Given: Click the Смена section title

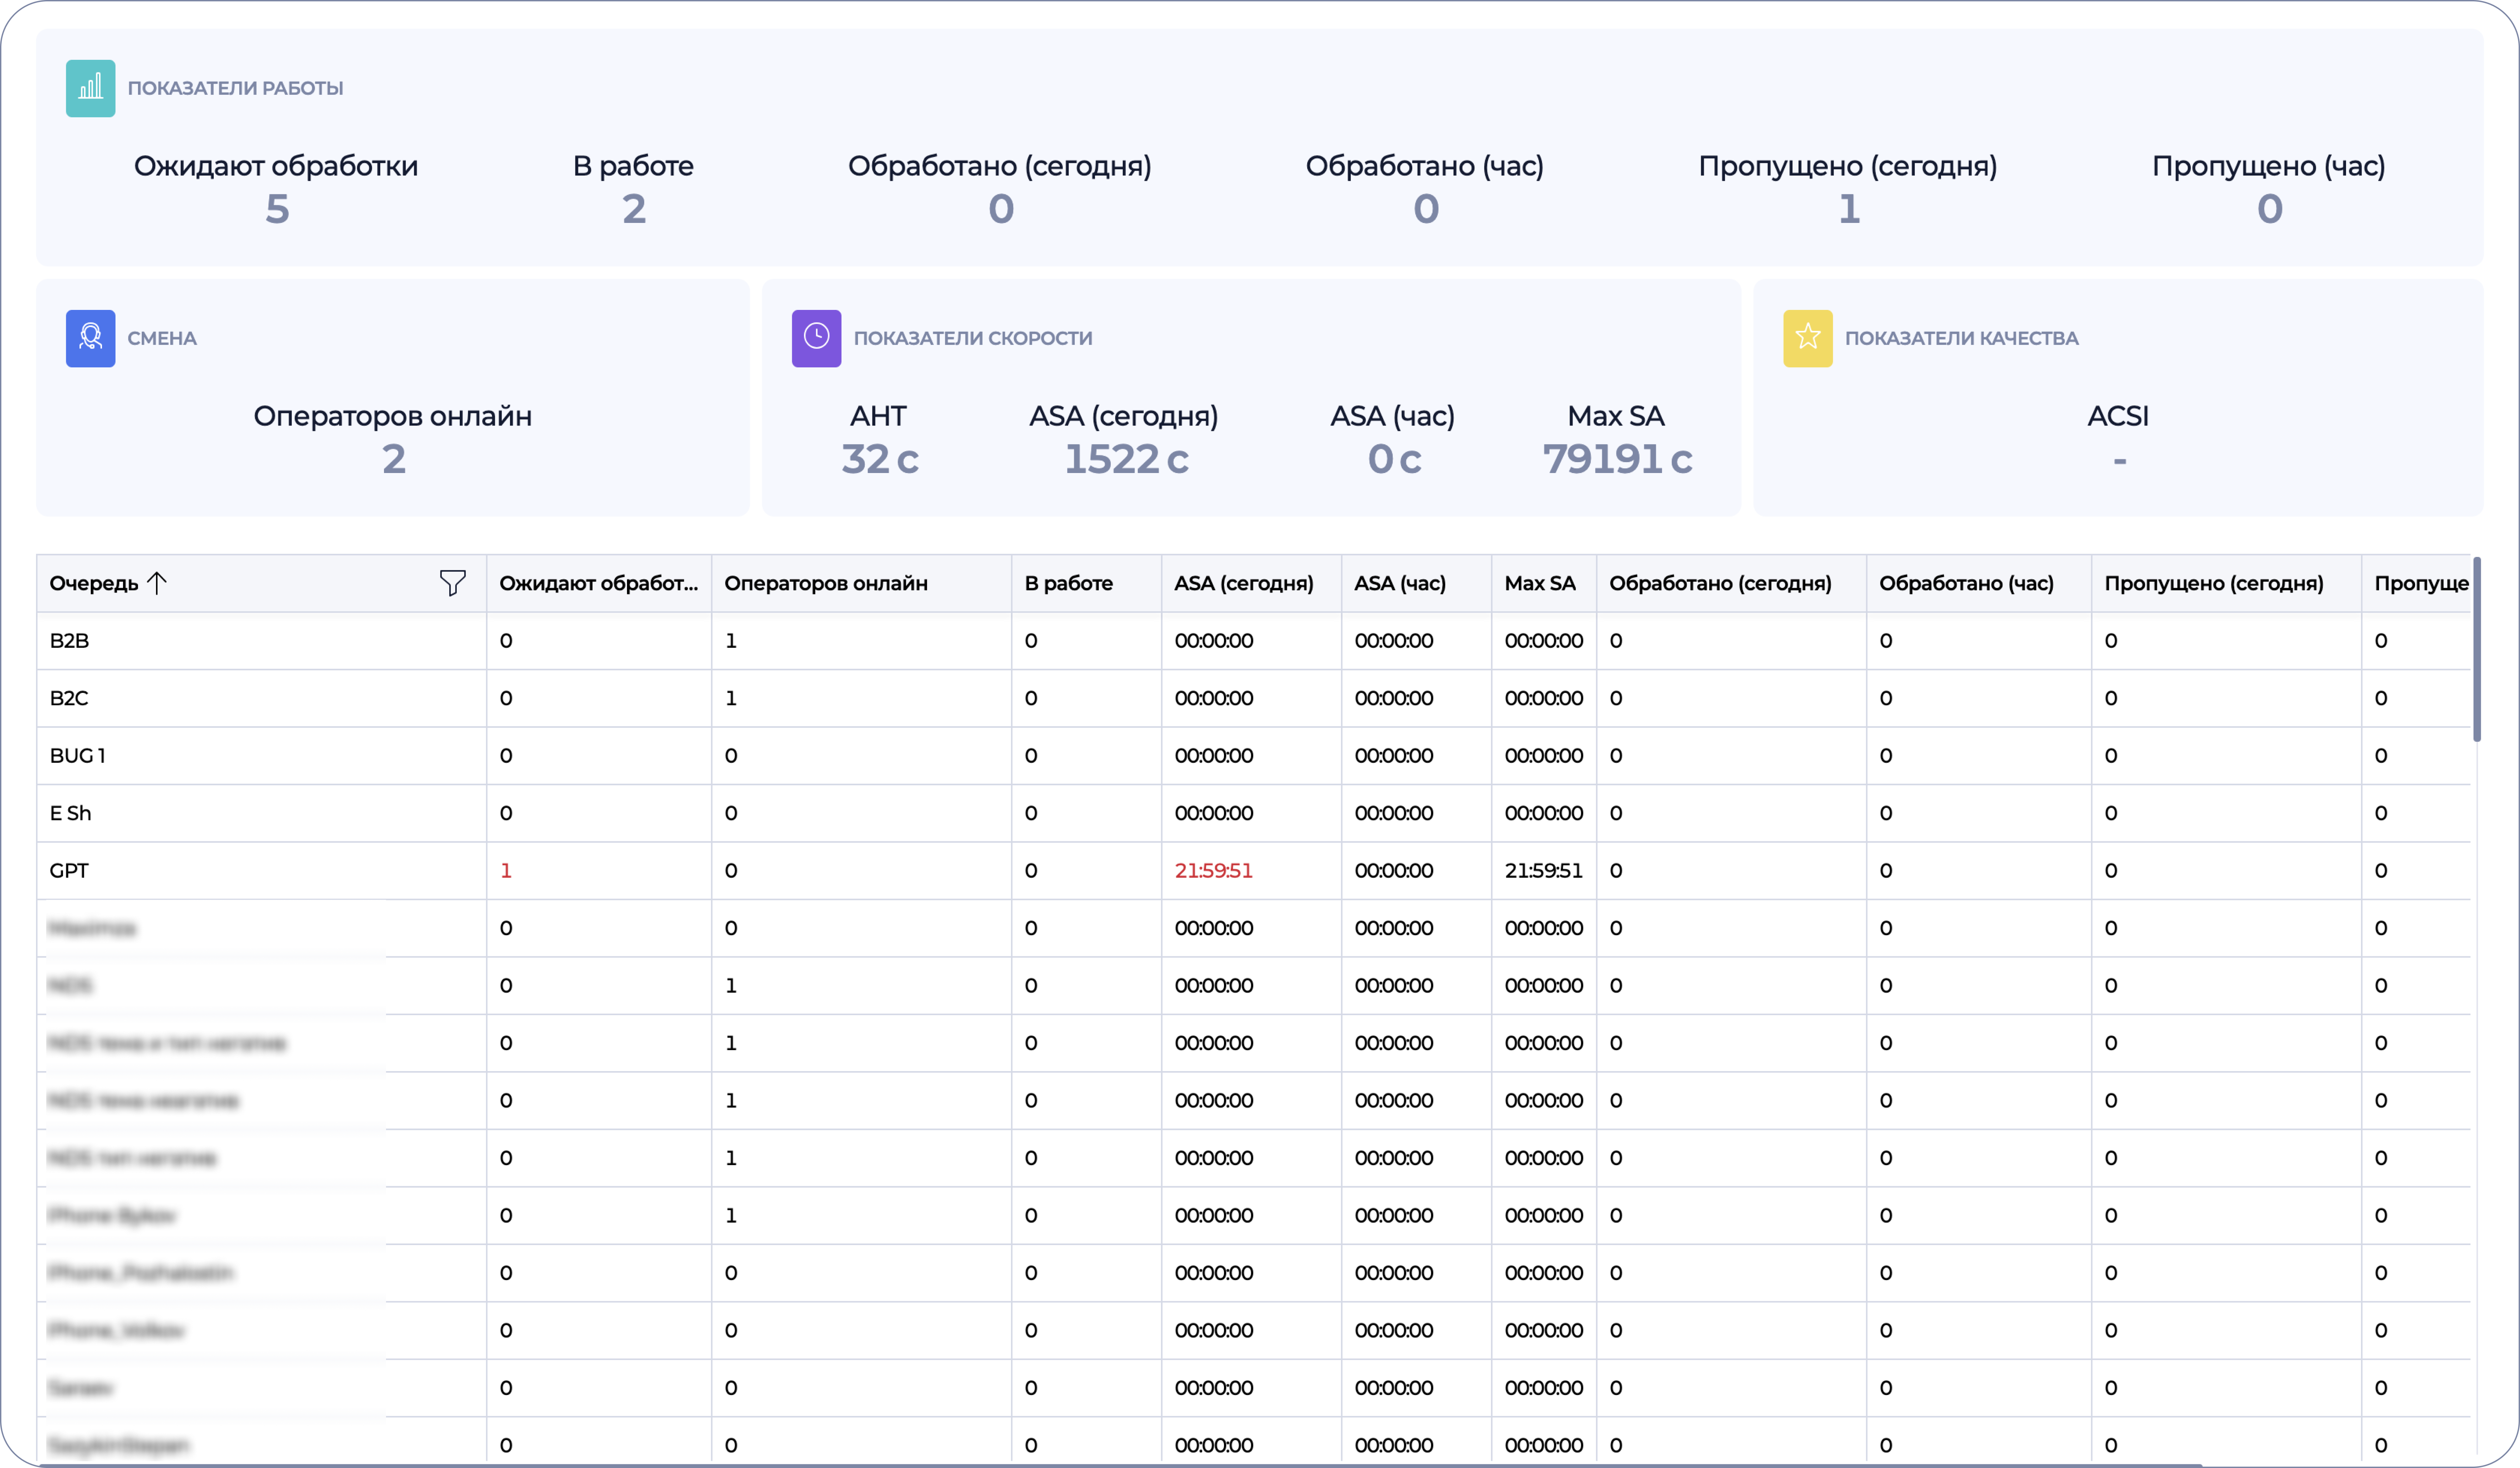Looking at the screenshot, I should tap(162, 338).
